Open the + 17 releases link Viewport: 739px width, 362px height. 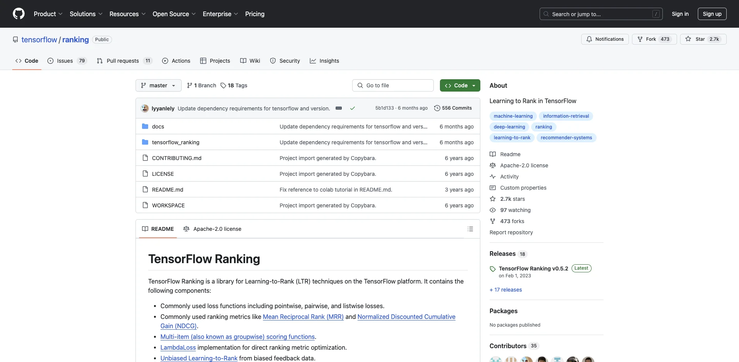(x=506, y=290)
